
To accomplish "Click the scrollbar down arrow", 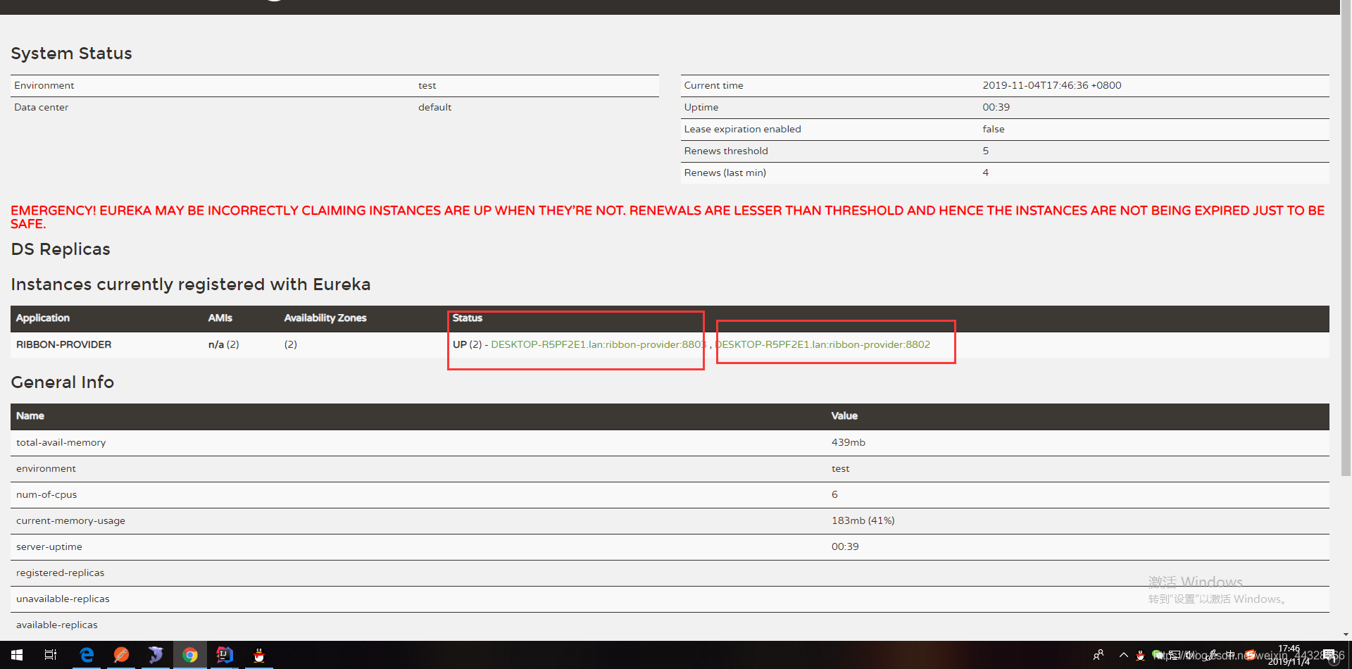I will click(1346, 634).
